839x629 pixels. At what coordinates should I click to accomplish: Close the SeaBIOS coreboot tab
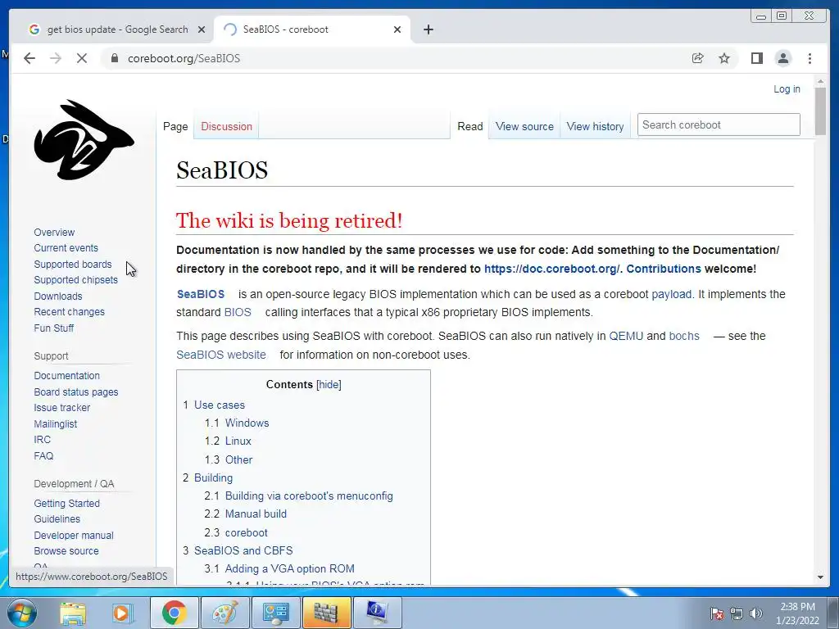(x=397, y=29)
